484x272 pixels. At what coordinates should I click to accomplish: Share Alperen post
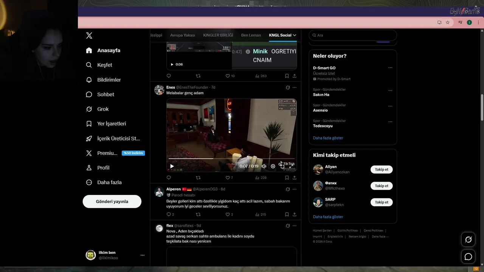295,215
